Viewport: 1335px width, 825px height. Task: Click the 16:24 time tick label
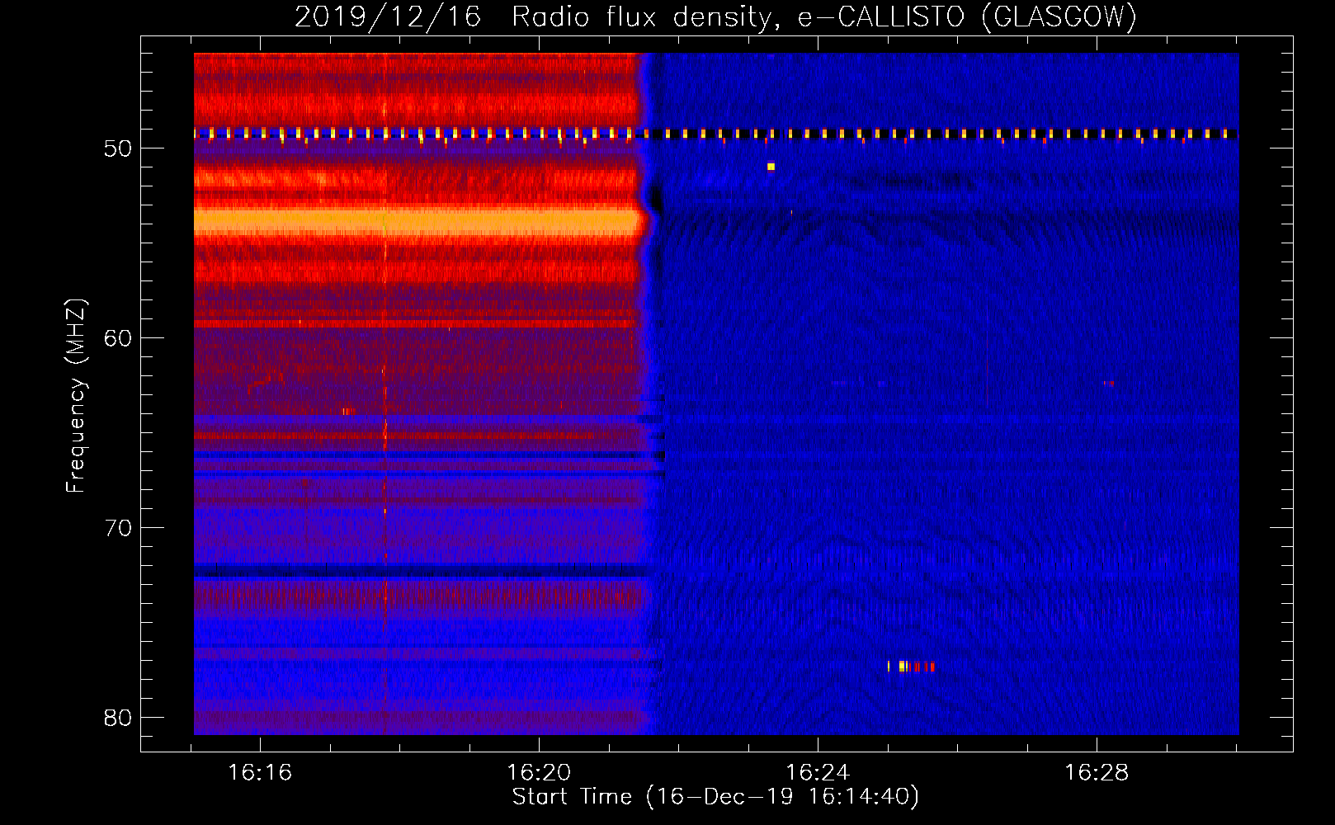[x=818, y=773]
